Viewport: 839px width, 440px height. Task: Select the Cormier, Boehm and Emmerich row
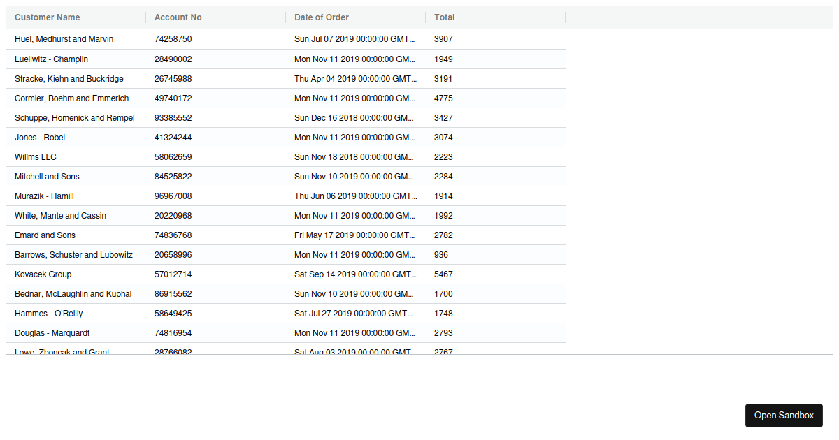(x=71, y=98)
